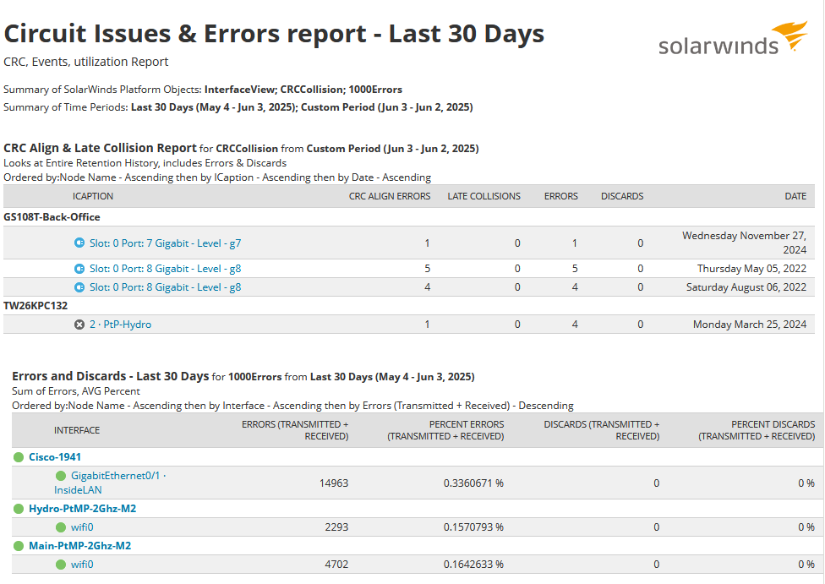Image resolution: width=825 pixels, height=584 pixels.
Task: Click the date Wednesday November 27, 2024
Action: (745, 243)
